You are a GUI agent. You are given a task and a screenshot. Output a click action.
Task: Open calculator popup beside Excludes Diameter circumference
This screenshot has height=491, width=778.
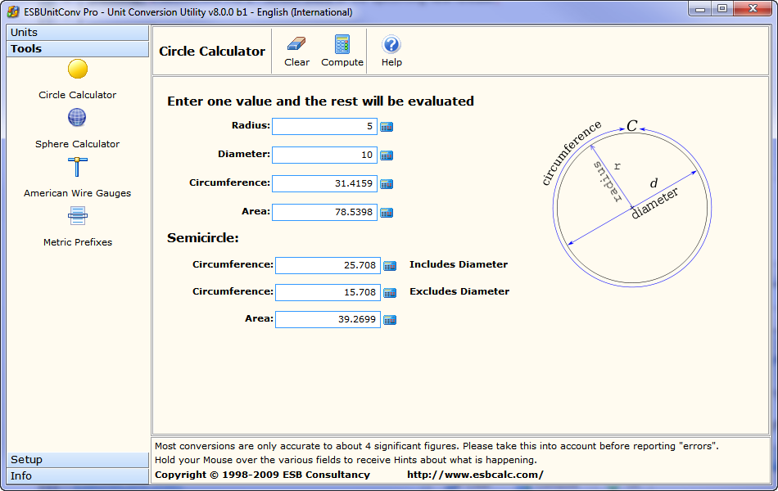point(390,293)
